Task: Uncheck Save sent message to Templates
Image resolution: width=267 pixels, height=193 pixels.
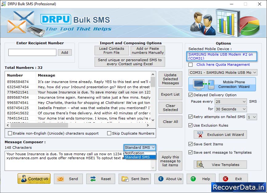Action: click(191, 152)
